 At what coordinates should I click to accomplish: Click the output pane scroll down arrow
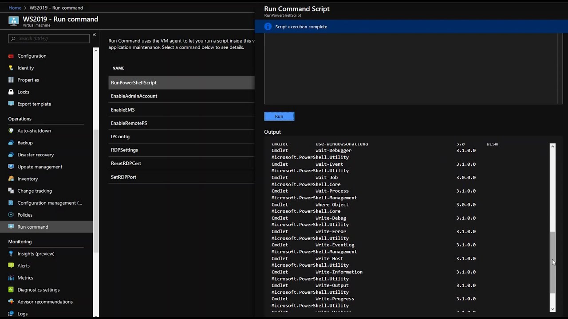[x=552, y=309]
